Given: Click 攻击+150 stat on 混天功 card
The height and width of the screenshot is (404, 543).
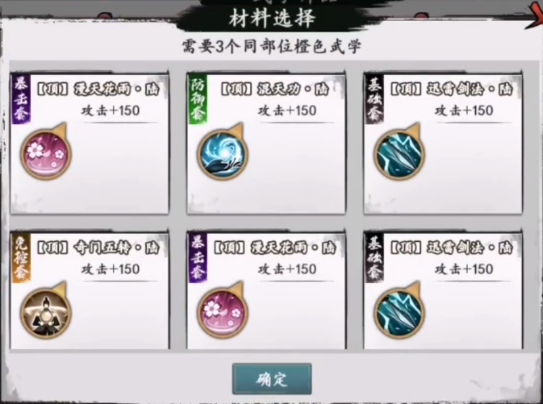Looking at the screenshot, I should [287, 110].
